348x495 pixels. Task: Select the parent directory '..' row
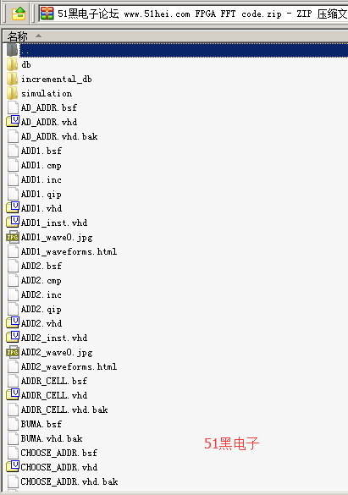click(x=177, y=50)
